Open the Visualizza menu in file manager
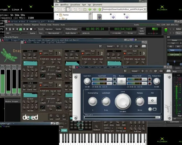The width and height of the screenshot is (182, 145). tap(75, 5)
